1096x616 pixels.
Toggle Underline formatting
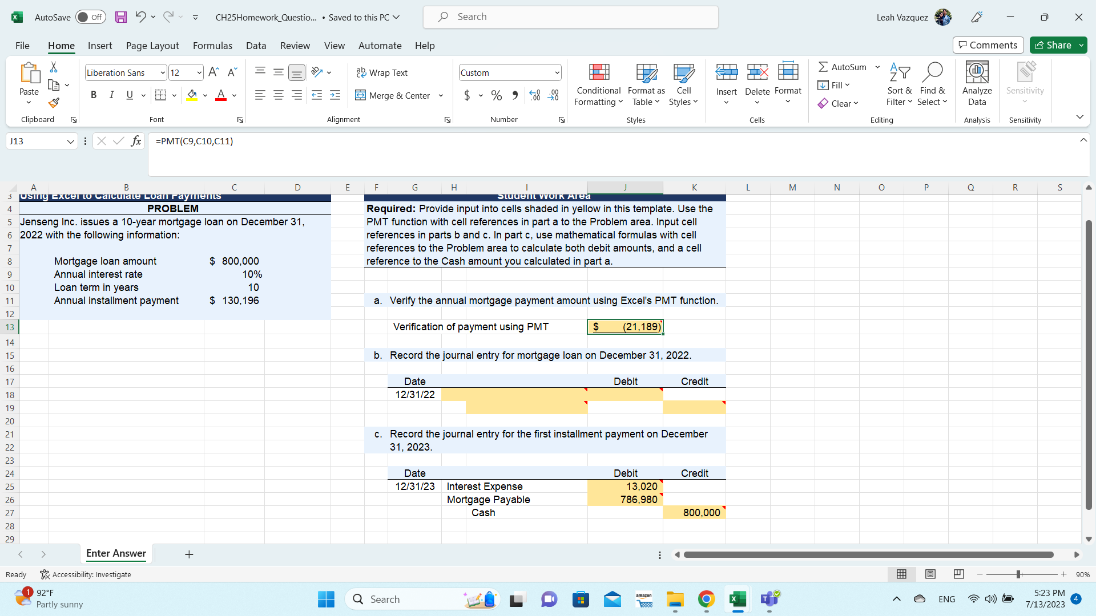[x=130, y=95]
